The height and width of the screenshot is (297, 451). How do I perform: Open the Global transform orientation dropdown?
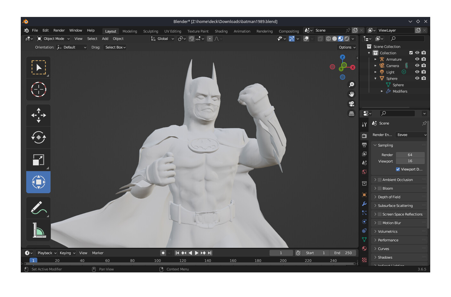pos(162,39)
